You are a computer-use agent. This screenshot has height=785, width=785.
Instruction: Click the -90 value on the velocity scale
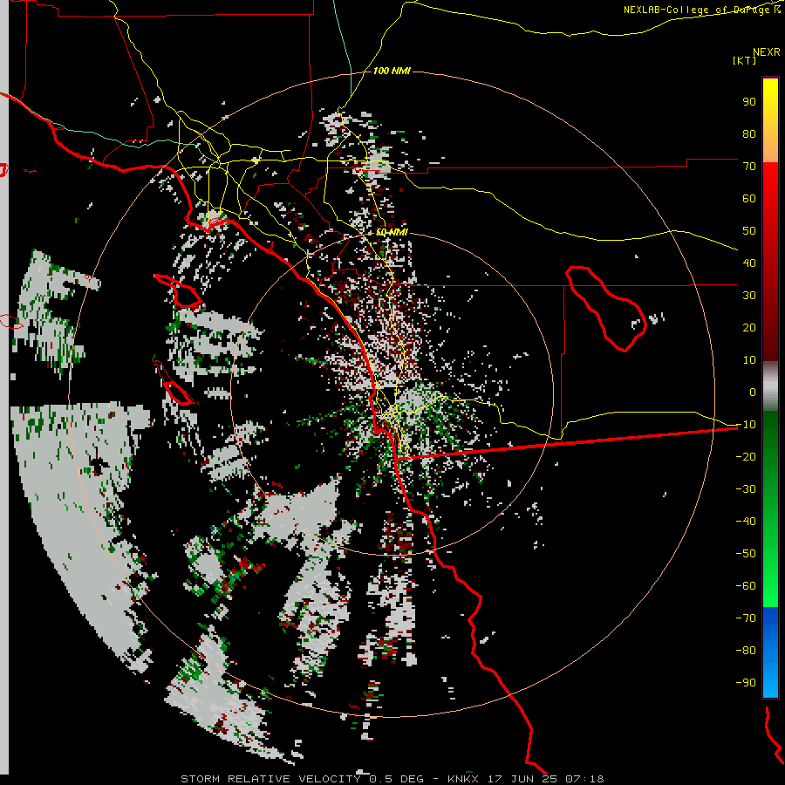746,683
